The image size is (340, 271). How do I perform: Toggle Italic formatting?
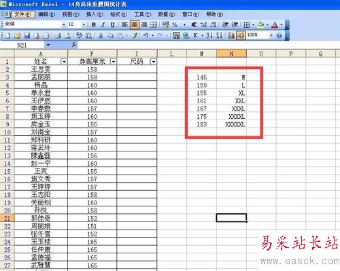(x=103, y=24)
